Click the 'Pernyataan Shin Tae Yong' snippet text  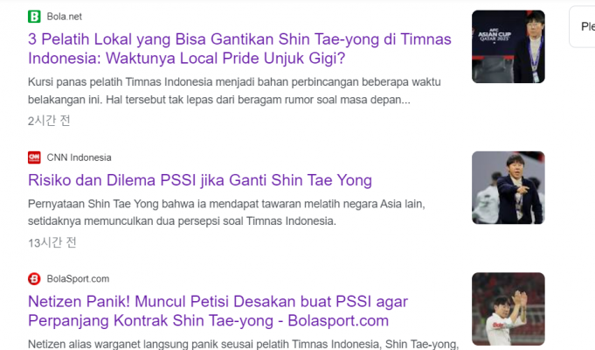pos(226,212)
